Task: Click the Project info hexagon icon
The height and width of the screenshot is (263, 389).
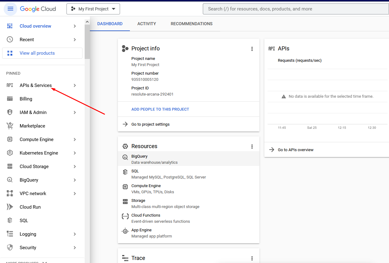Action: point(125,49)
